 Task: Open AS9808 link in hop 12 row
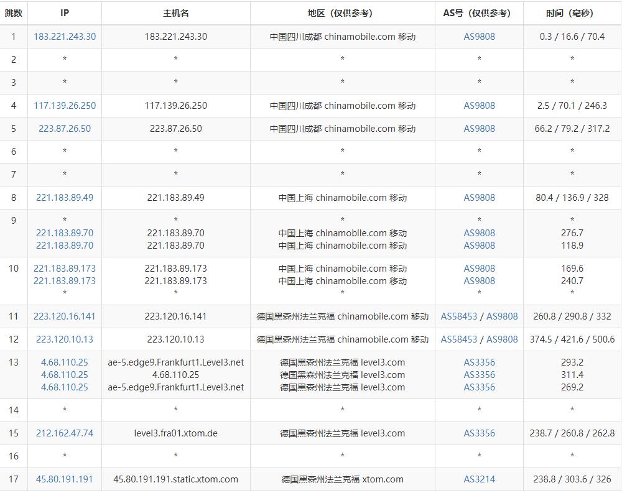tap(502, 339)
